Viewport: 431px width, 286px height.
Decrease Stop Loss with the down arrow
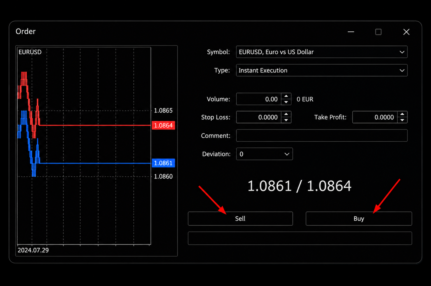(286, 120)
